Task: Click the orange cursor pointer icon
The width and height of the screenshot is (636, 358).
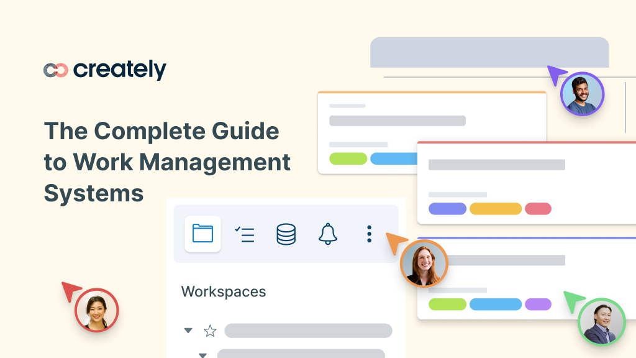Action: [395, 241]
